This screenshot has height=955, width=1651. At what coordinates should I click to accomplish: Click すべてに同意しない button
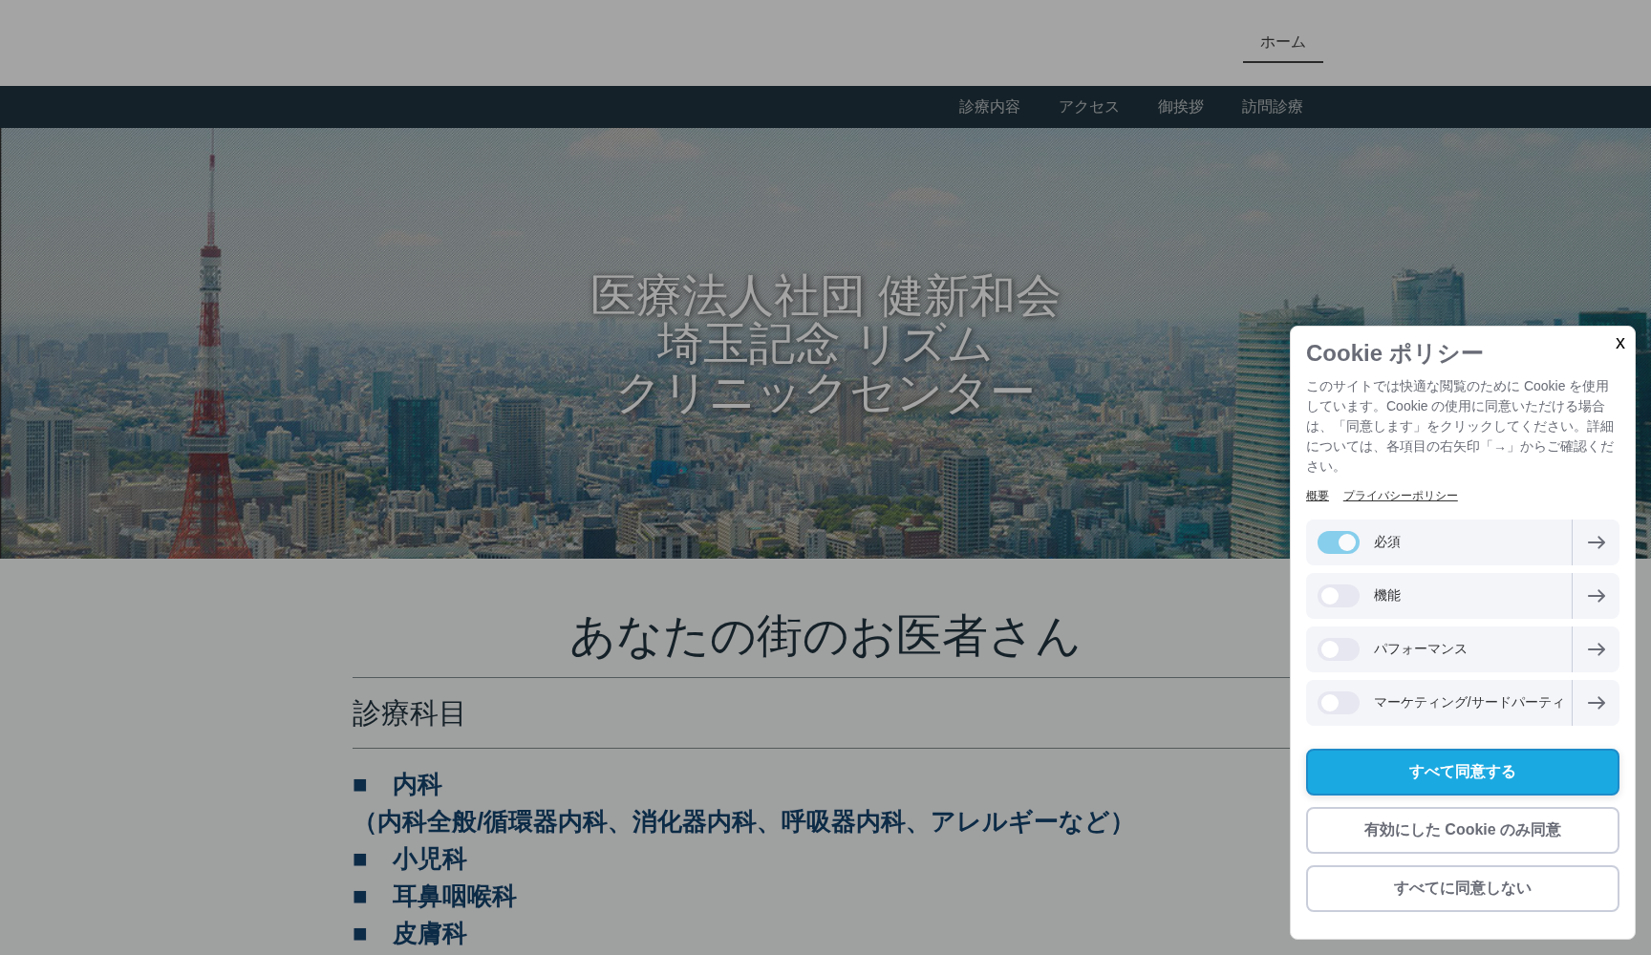click(x=1462, y=887)
